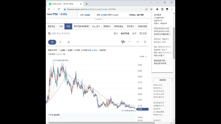Open the tab search chevron
The height and width of the screenshot is (124, 221).
[151, 2]
